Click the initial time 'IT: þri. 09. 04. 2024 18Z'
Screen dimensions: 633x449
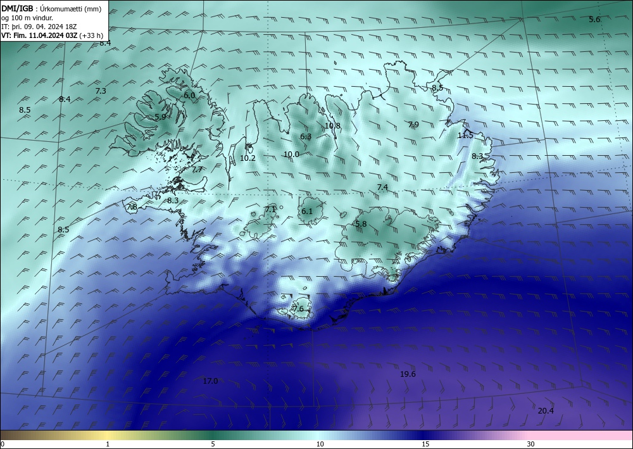pos(39,27)
